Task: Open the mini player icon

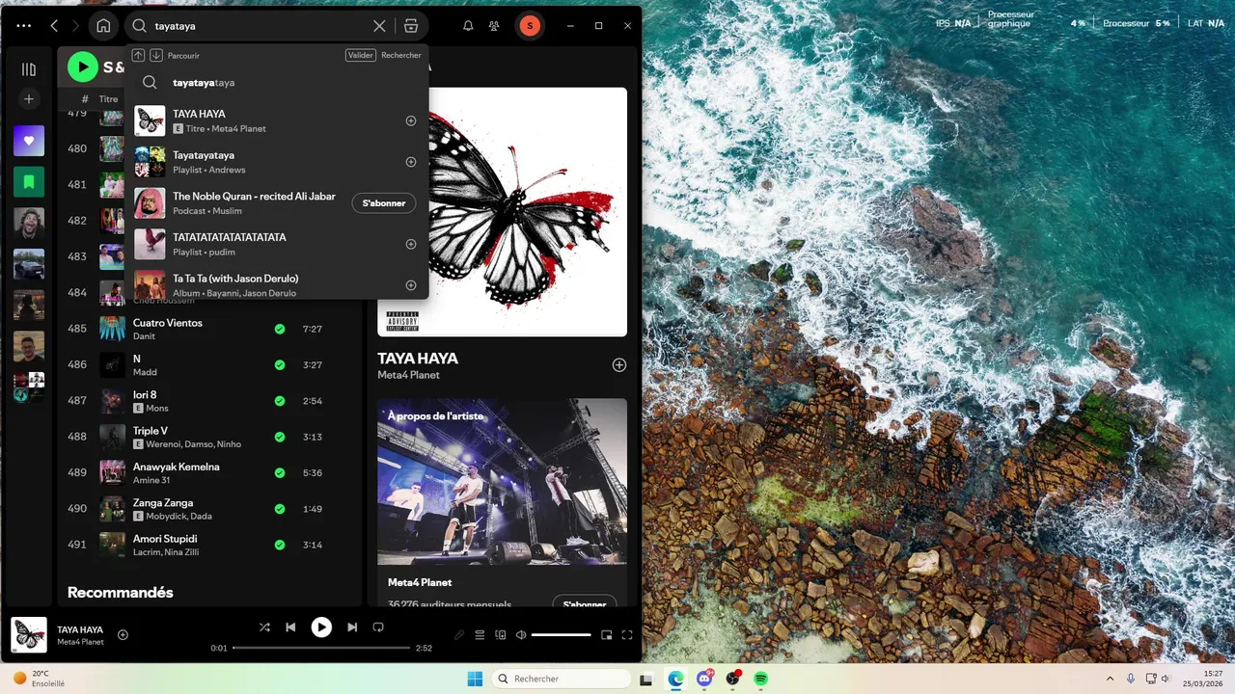Action: (607, 635)
